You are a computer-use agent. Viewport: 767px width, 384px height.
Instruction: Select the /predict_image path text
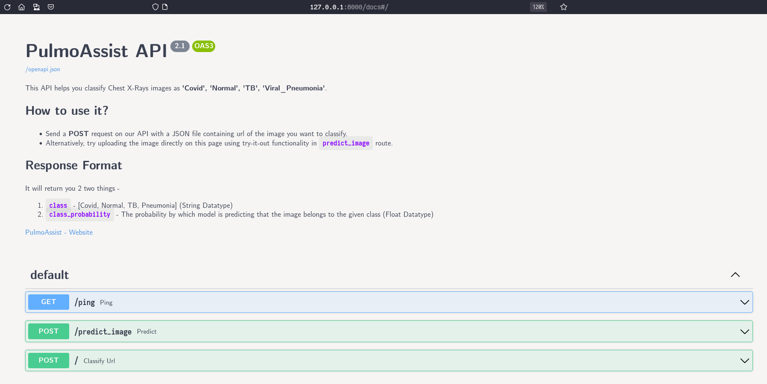[103, 332]
